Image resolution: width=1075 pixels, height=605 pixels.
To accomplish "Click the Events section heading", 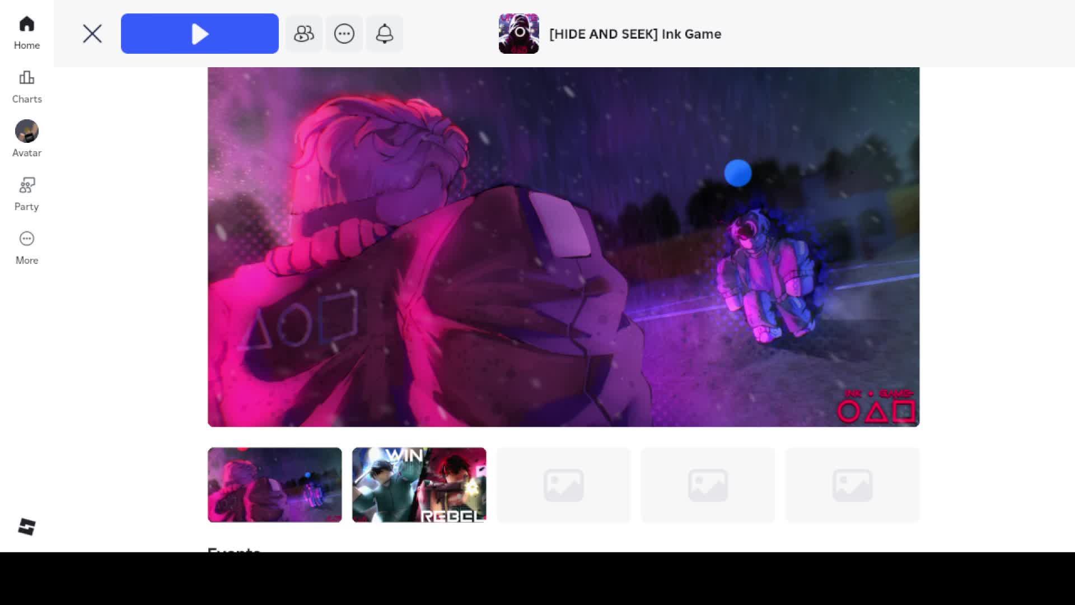I will click(x=234, y=550).
